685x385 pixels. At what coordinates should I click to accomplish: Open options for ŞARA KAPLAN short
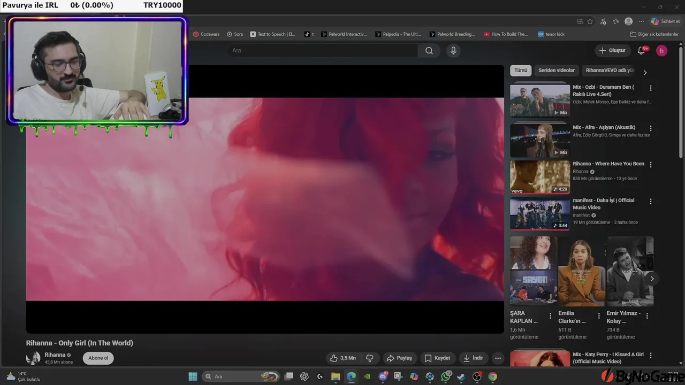point(551,316)
